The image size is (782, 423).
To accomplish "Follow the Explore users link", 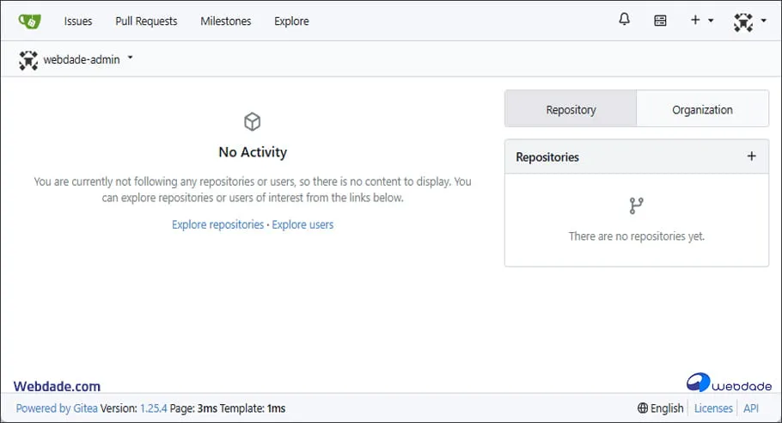I will point(302,224).
